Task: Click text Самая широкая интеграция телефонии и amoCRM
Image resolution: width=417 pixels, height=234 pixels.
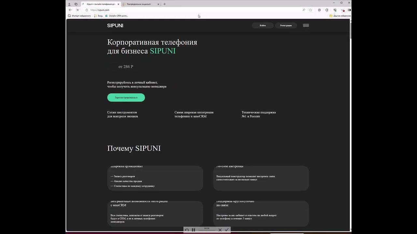Action: pyautogui.click(x=194, y=114)
